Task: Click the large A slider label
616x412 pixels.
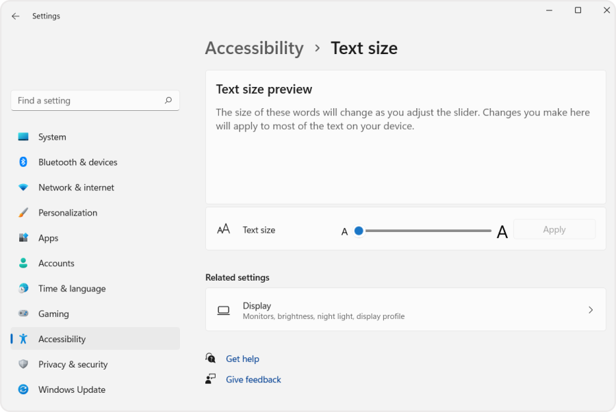Action: 502,231
